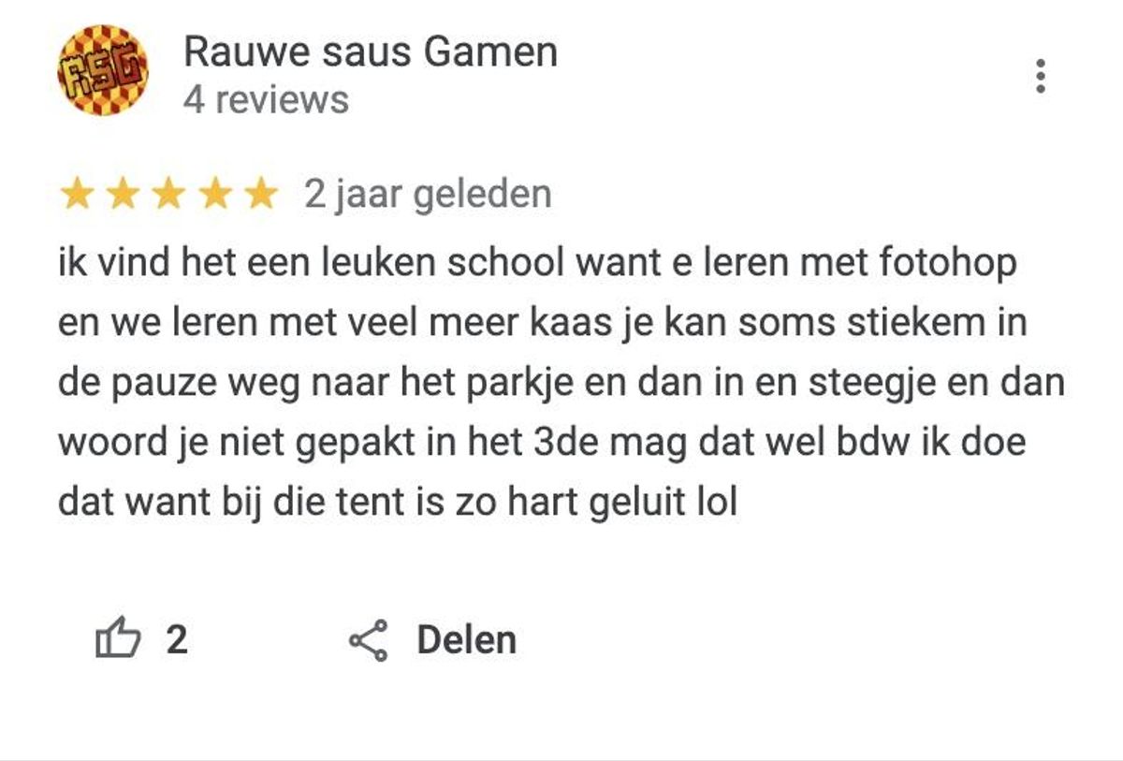Click the fifth yellow rating star

[262, 195]
